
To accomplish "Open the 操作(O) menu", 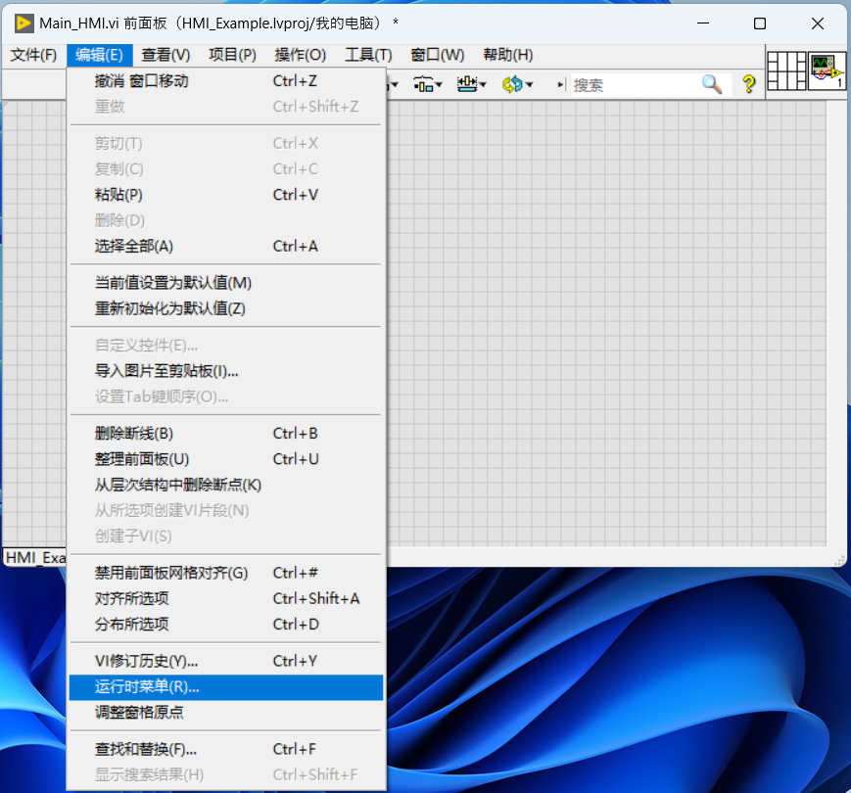I will 300,55.
